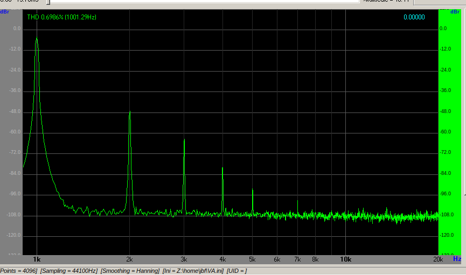
Task: Click -72.0 on the green level scale
Action: point(445,152)
